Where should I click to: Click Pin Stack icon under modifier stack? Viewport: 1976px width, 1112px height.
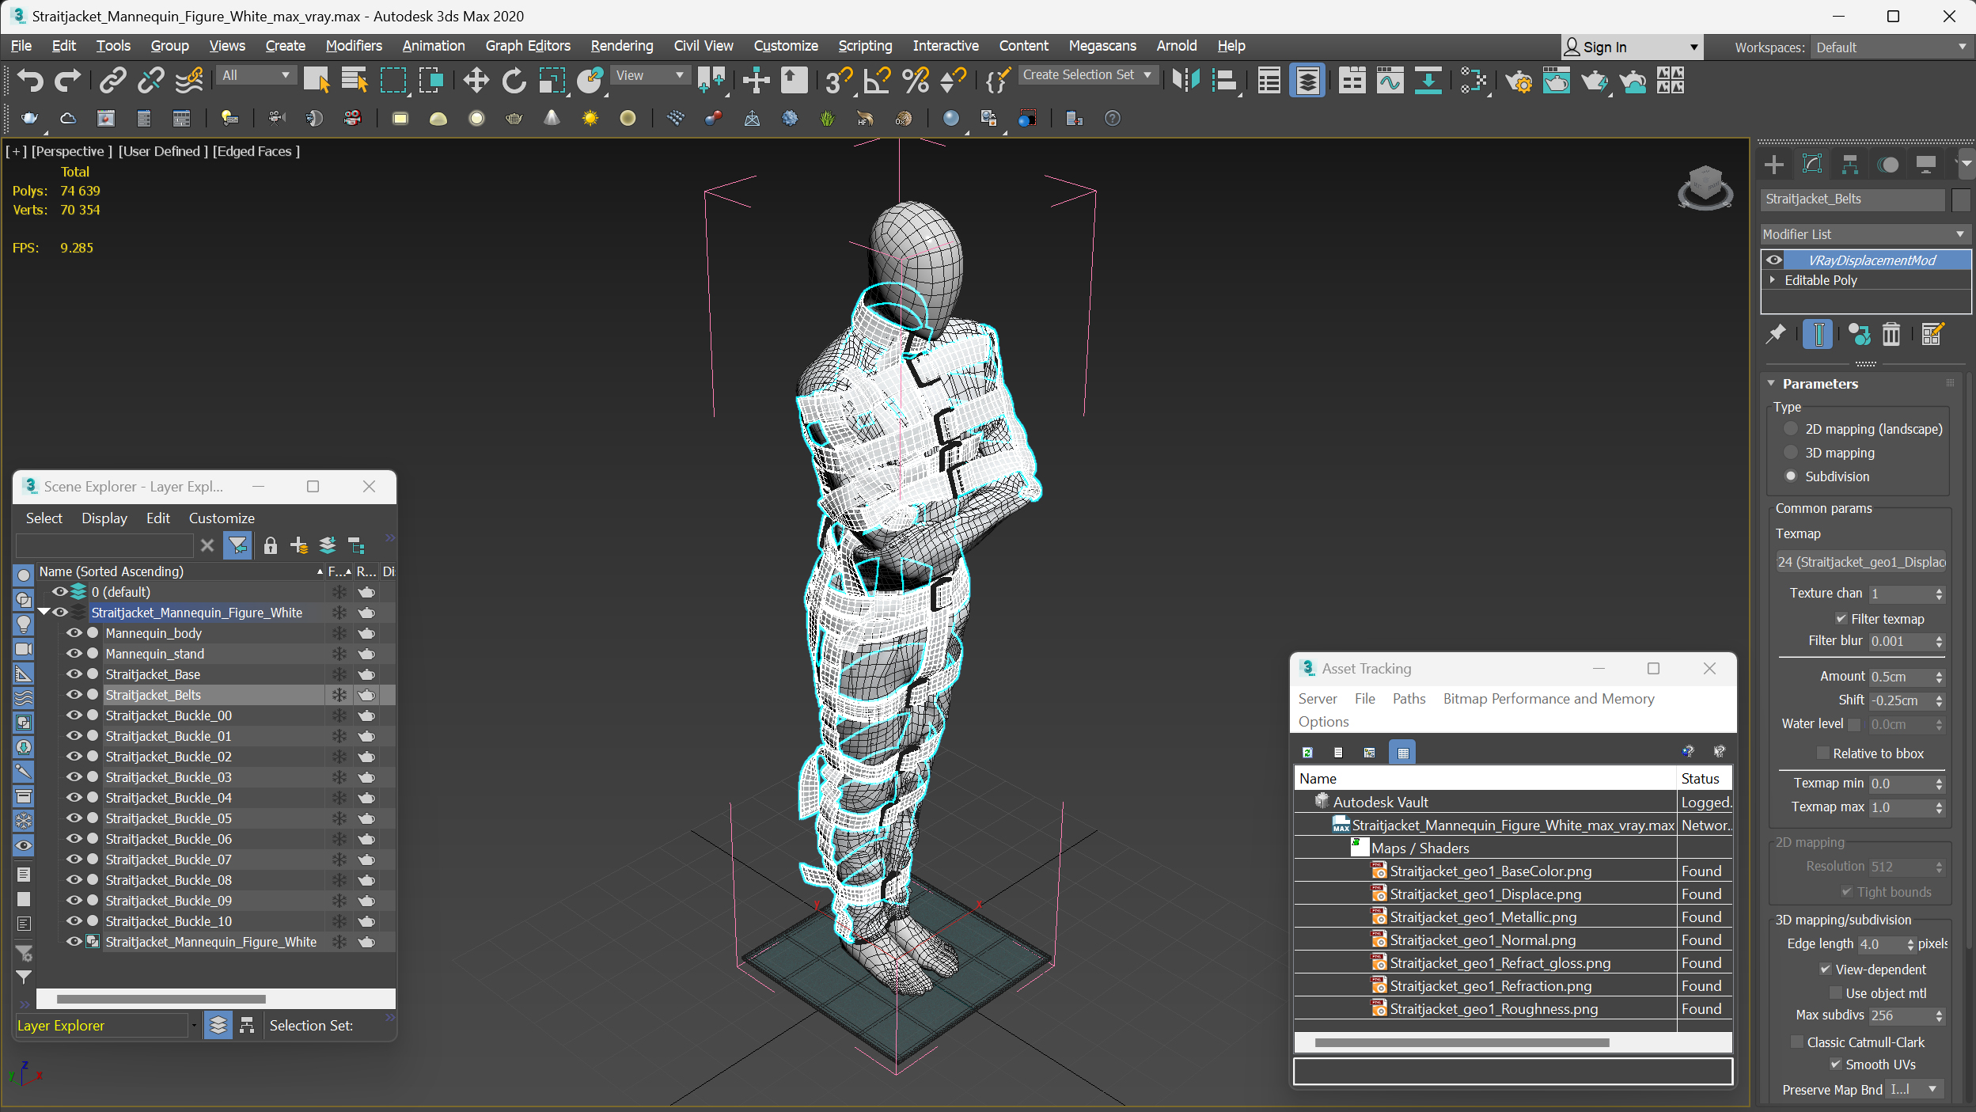(1776, 334)
